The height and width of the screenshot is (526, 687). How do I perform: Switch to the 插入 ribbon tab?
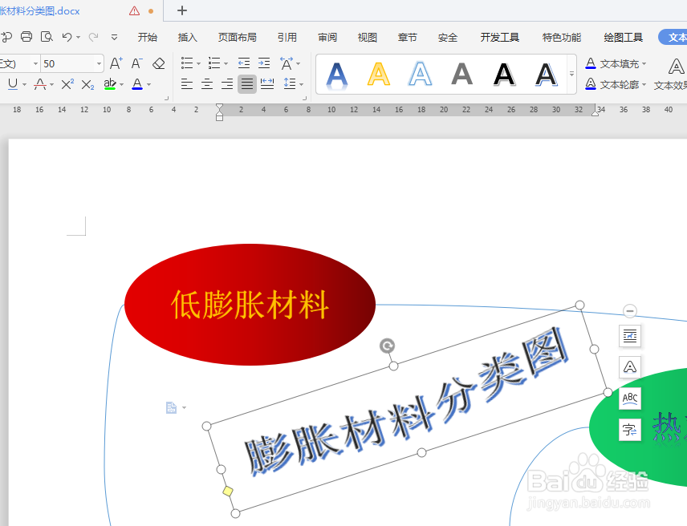tap(187, 36)
